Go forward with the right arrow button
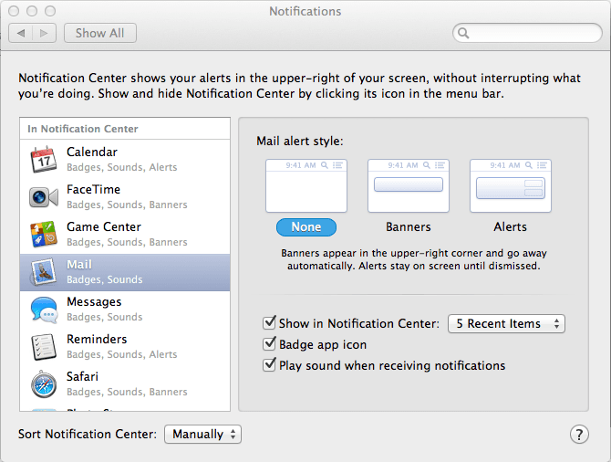Screen dimensions: 611x462 coord(45,33)
